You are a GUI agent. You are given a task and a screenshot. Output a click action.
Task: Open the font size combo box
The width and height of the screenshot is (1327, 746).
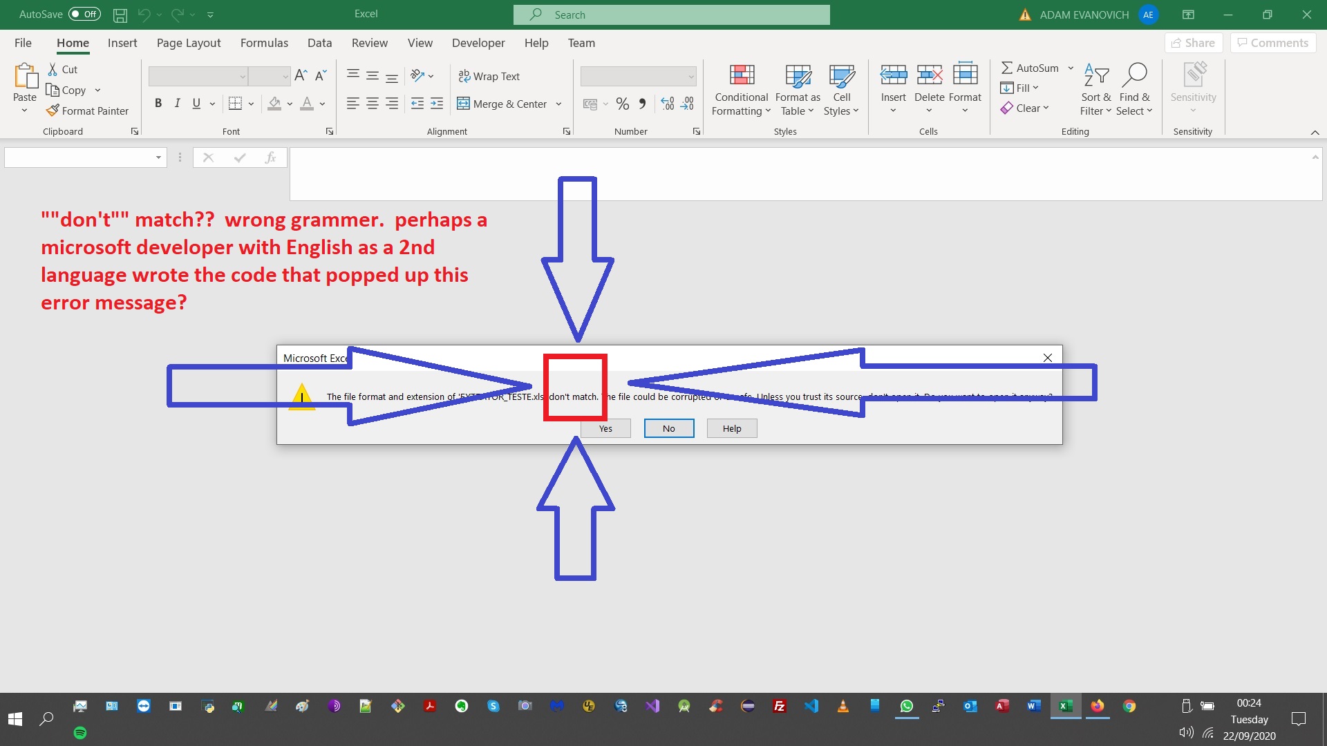pyautogui.click(x=269, y=76)
